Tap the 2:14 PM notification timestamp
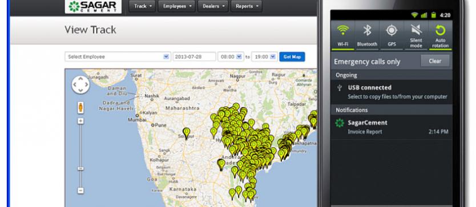Screen dimensions: 476x207 tap(438, 132)
